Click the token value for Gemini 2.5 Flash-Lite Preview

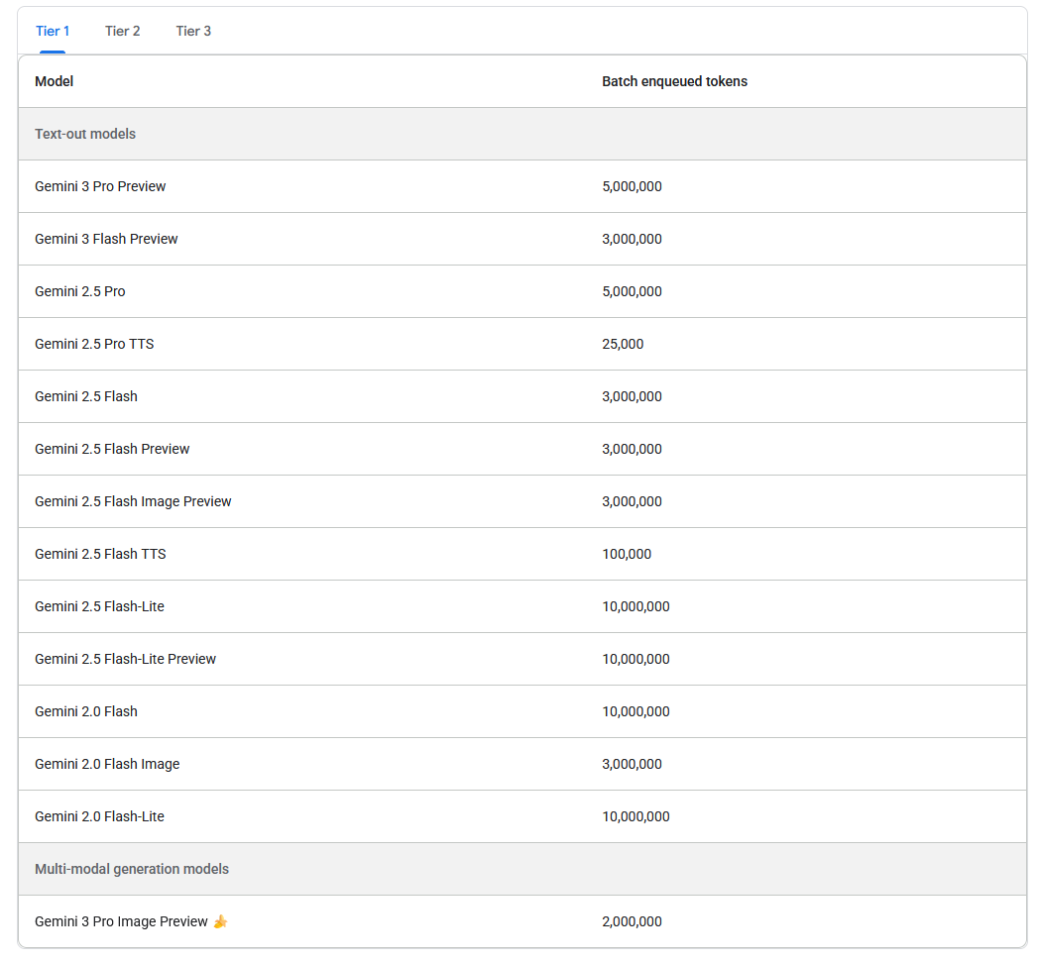point(636,660)
